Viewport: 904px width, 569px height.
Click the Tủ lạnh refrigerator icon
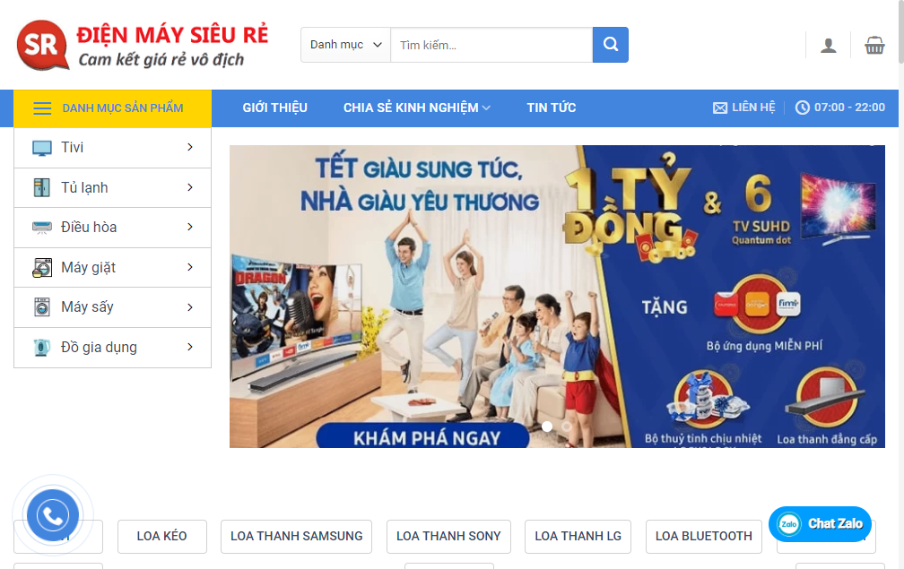41,188
